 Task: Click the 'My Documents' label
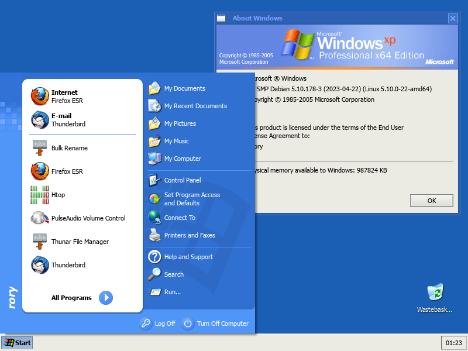tap(185, 88)
